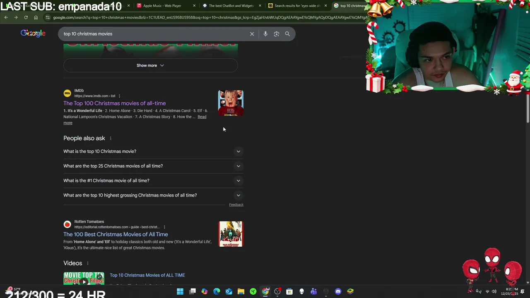Click the imdb.com URL text
Image resolution: width=530 pixels, height=298 pixels.
point(95,96)
